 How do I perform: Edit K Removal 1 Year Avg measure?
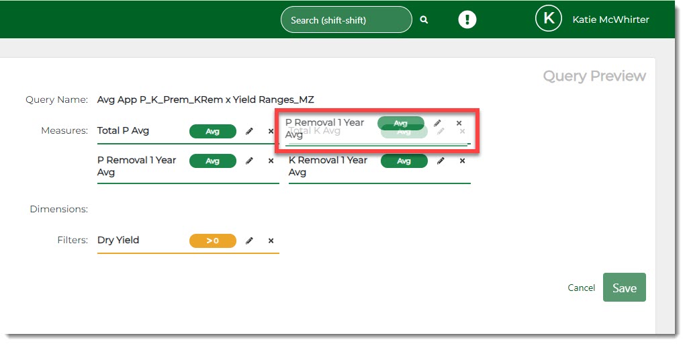[x=441, y=161]
